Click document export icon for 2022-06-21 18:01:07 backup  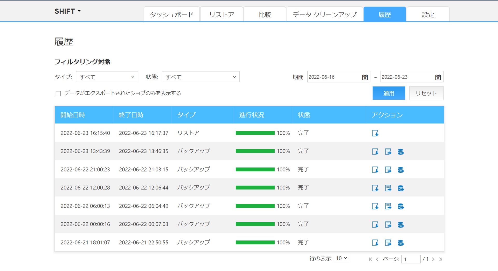(x=388, y=243)
